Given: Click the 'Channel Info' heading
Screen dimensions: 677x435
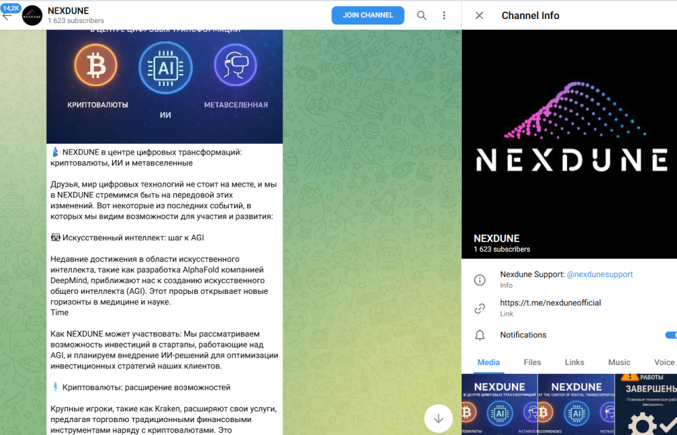Looking at the screenshot, I should [x=530, y=16].
